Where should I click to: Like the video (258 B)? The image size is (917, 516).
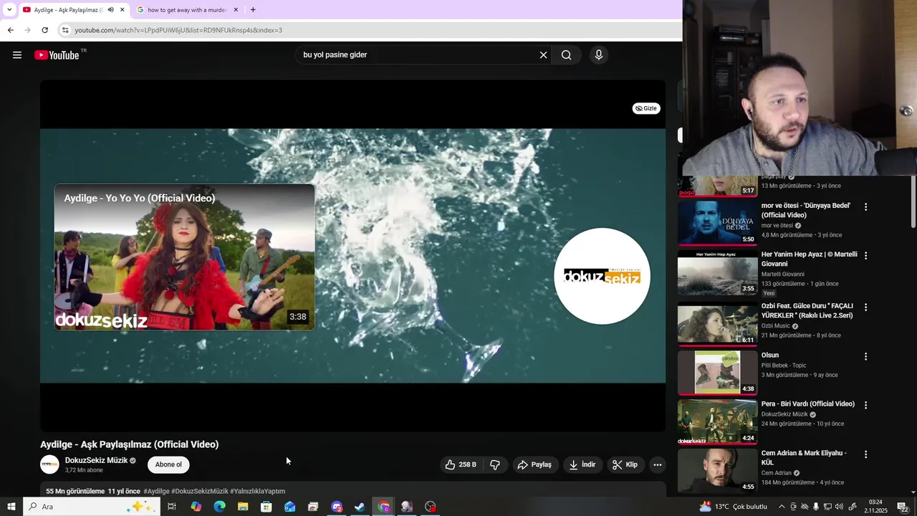[461, 464]
